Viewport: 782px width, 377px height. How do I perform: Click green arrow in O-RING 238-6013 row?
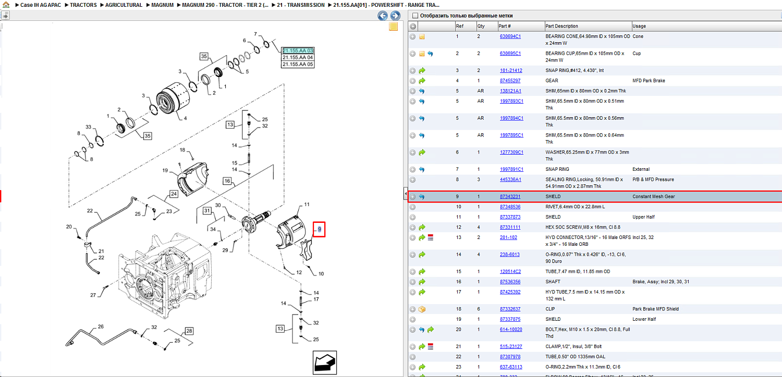422,255
